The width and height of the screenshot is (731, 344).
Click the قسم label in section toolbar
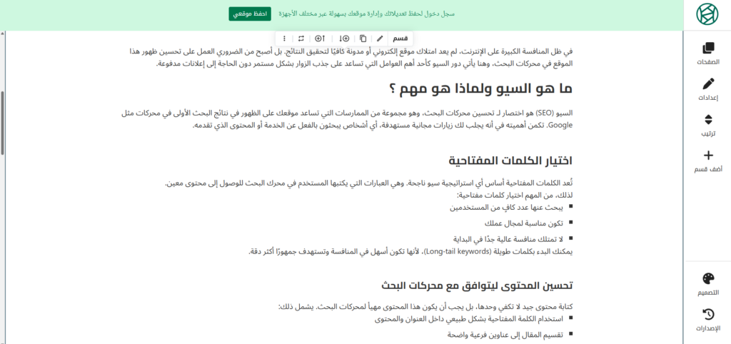(401, 38)
